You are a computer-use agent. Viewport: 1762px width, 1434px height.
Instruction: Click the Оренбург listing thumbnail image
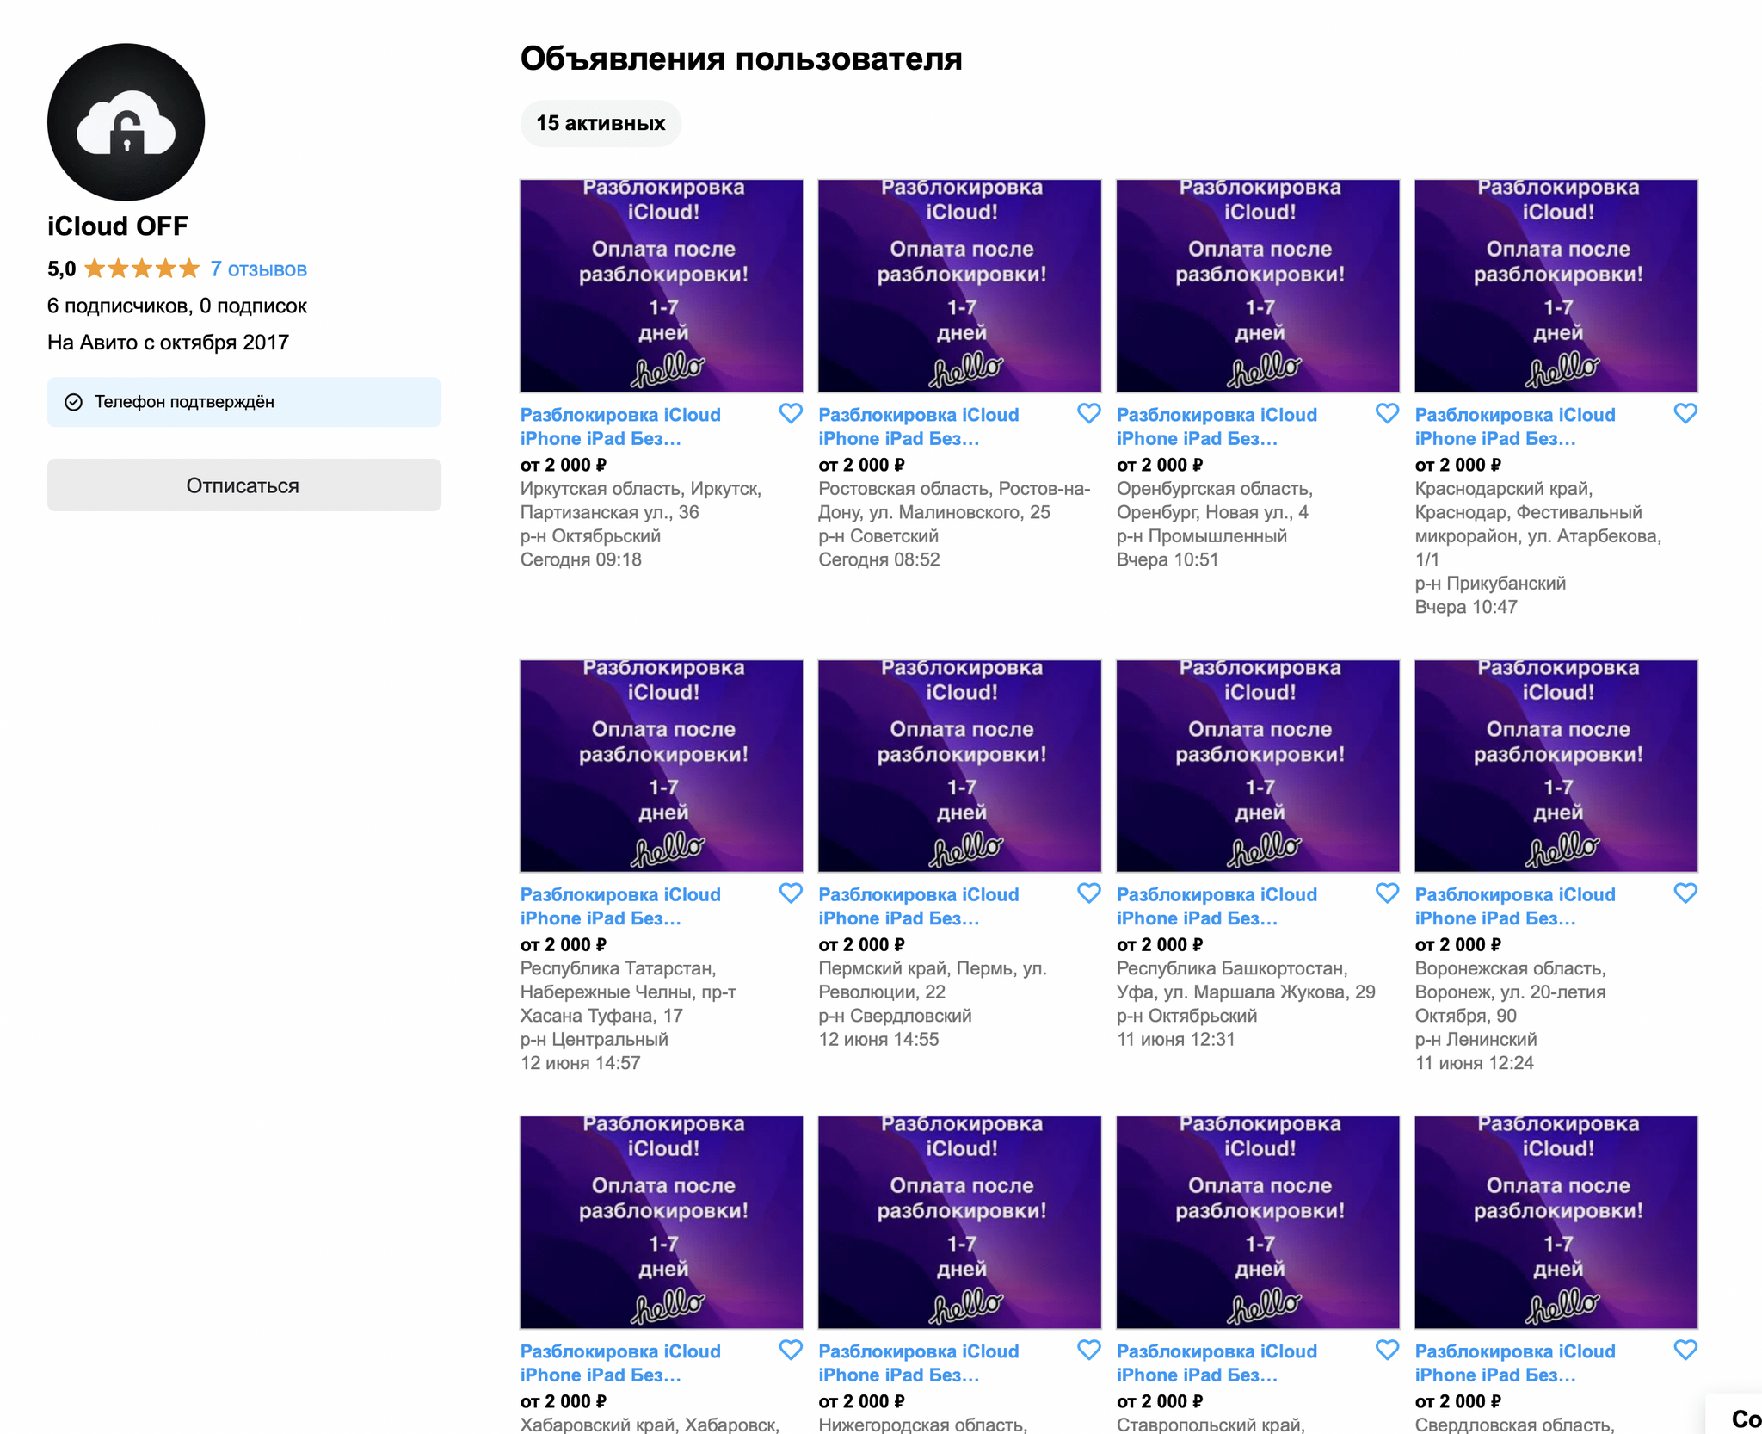point(1258,286)
